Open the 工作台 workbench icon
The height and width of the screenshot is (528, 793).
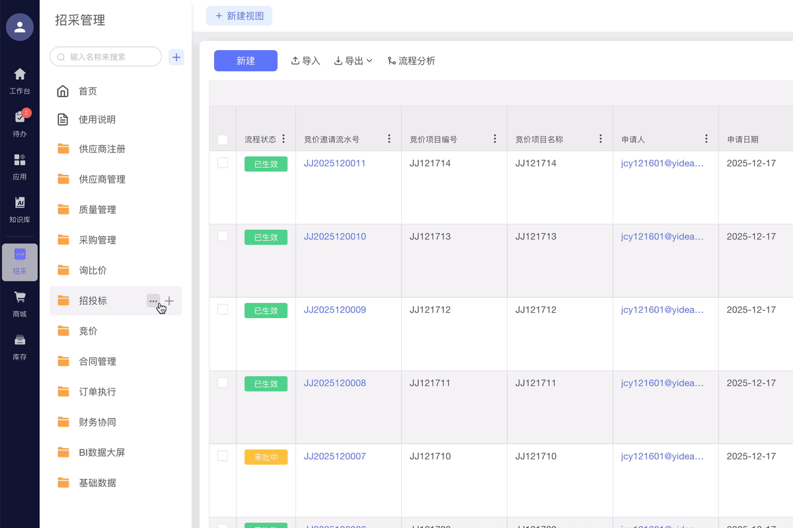pyautogui.click(x=20, y=74)
